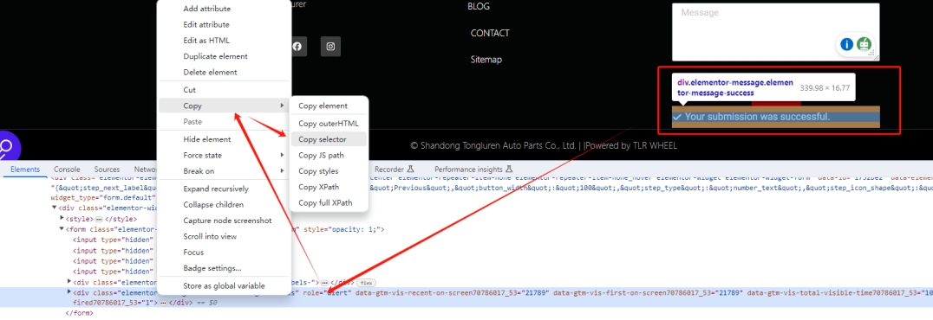Click the green robot icon in Message box
This screenshot has height=320, width=933.
click(x=864, y=44)
